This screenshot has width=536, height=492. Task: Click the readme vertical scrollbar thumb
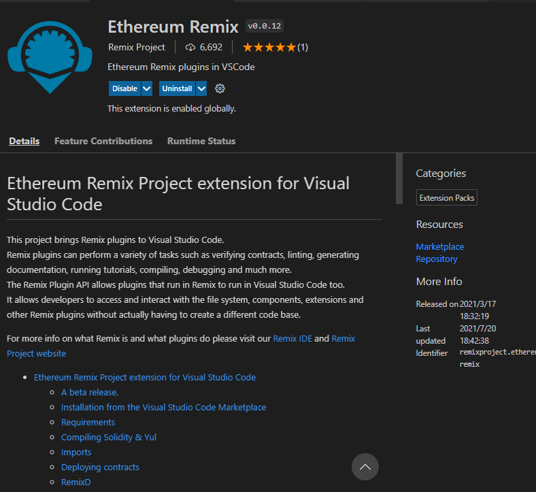click(399, 178)
